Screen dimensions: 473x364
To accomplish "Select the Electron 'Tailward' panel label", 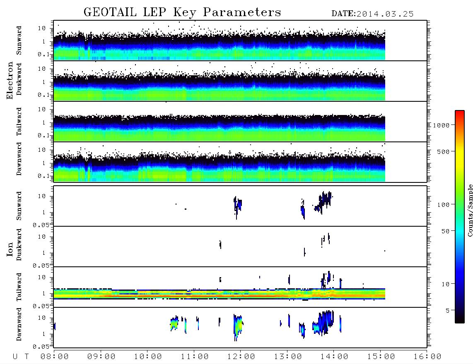I will point(19,121).
